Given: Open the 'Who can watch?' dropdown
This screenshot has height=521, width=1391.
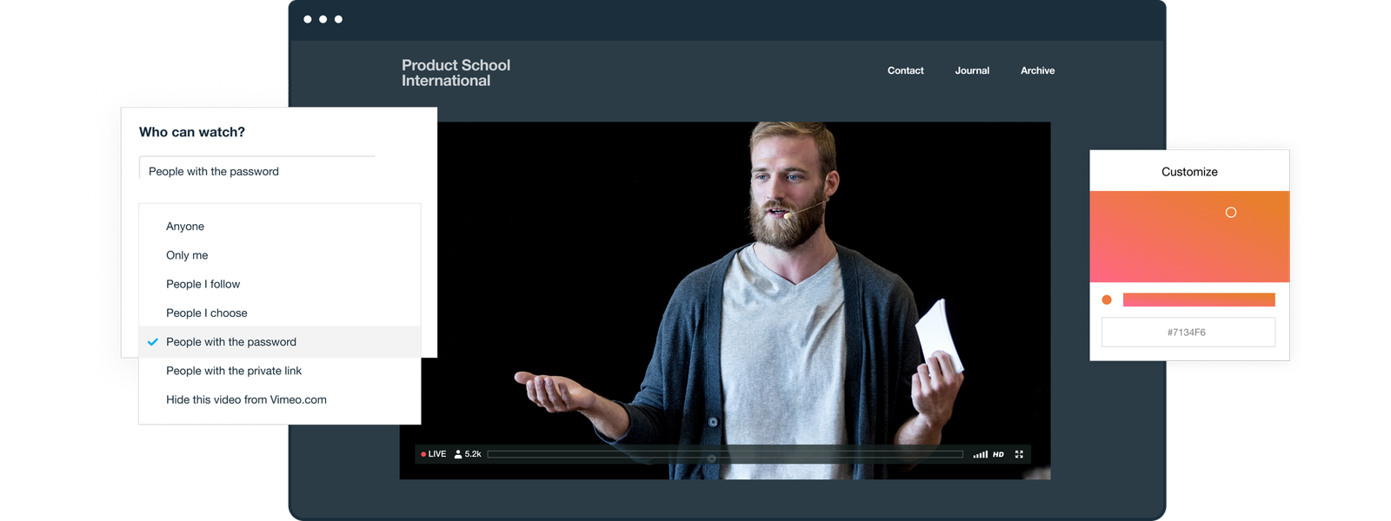Looking at the screenshot, I should [257, 171].
